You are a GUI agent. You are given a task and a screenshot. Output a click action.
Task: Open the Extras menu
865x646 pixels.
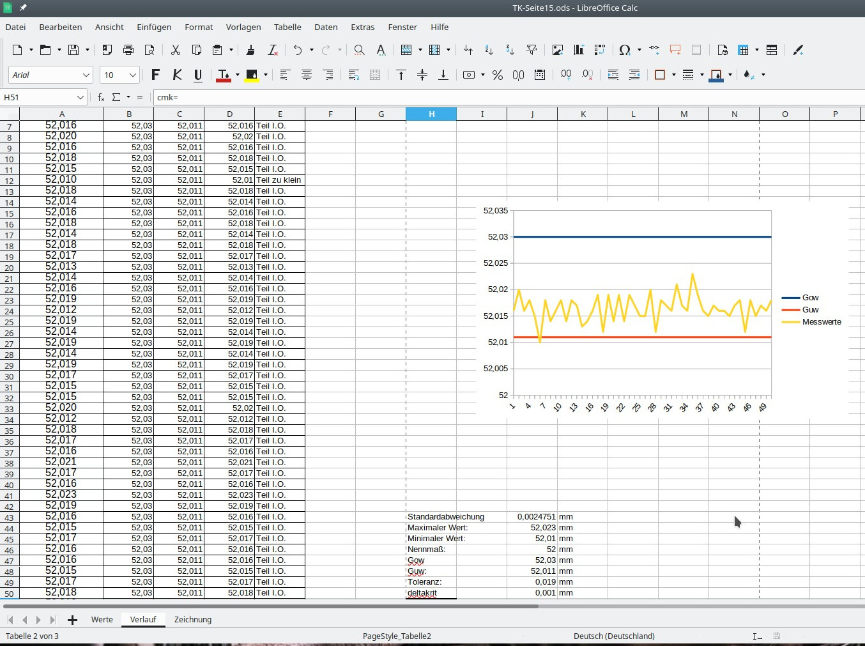click(x=362, y=27)
